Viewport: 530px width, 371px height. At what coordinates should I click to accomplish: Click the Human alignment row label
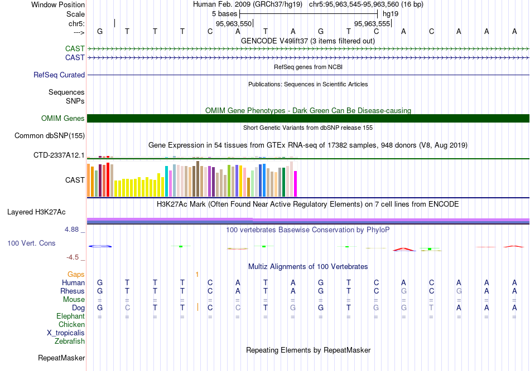click(73, 282)
